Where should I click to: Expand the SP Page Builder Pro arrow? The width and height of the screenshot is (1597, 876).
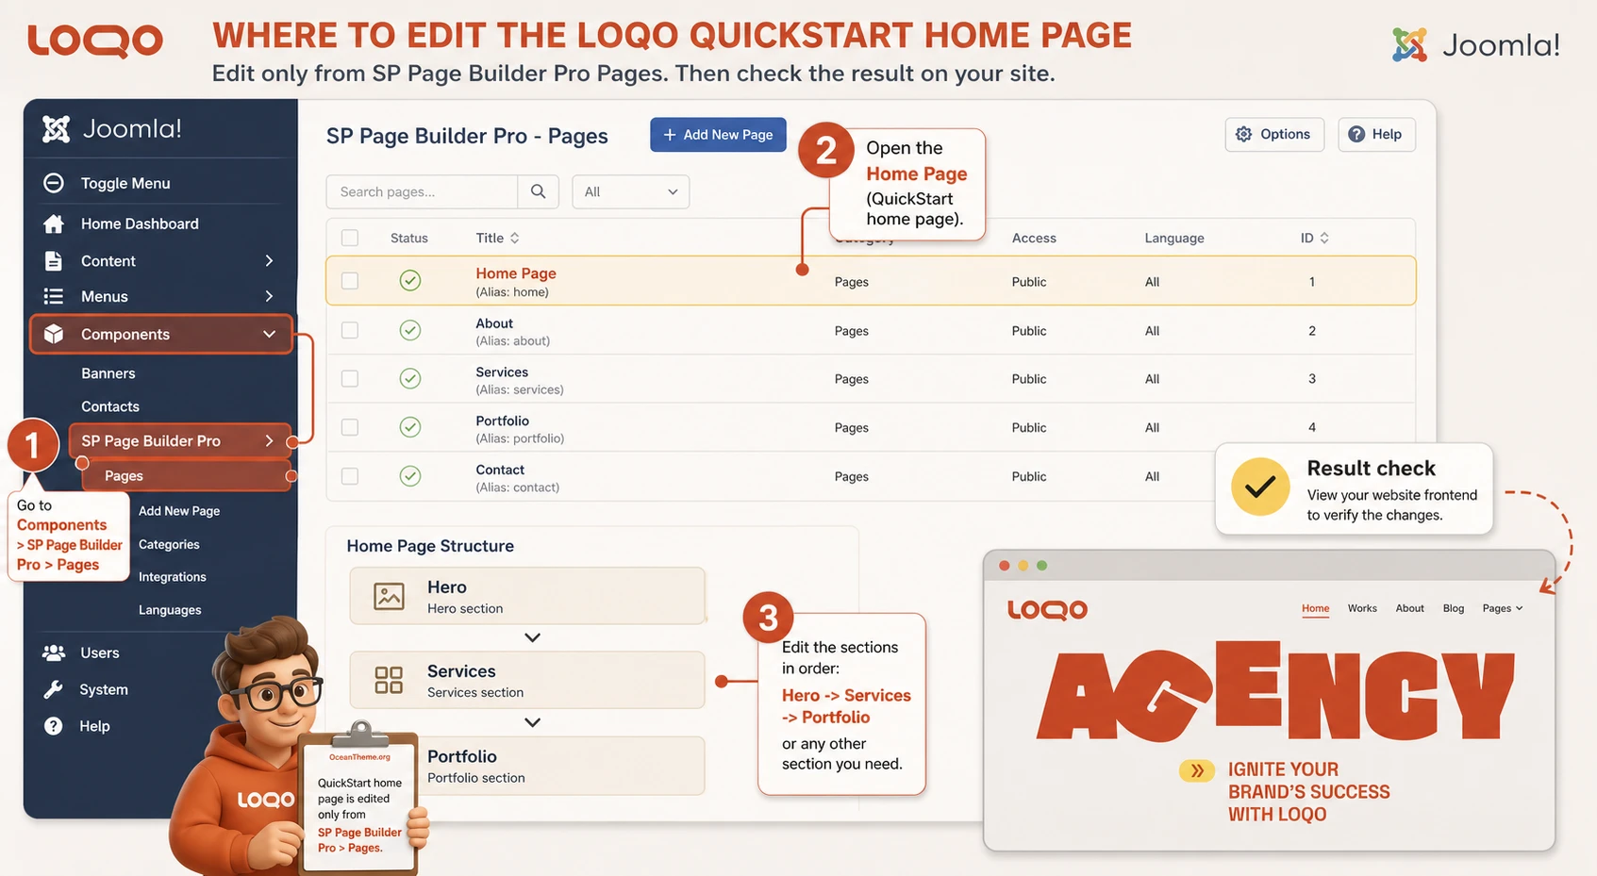click(269, 440)
